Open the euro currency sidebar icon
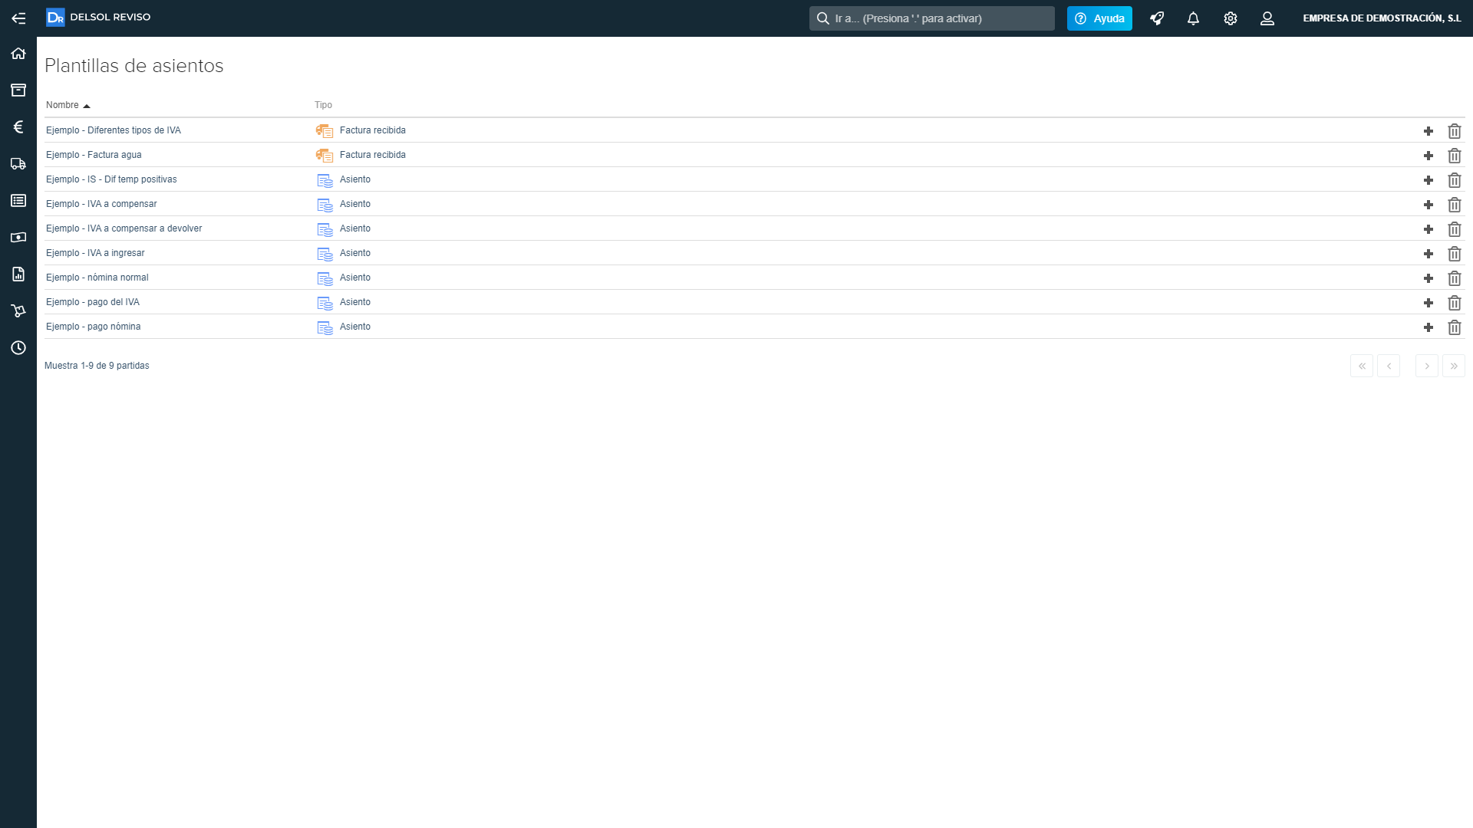1473x828 pixels. coord(18,127)
